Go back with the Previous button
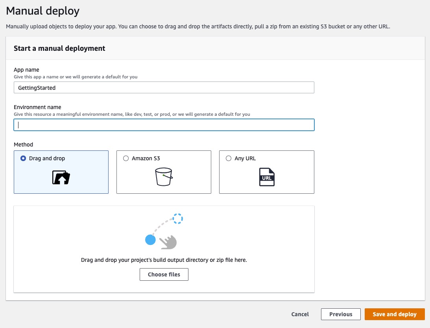The height and width of the screenshot is (328, 430). coord(341,314)
